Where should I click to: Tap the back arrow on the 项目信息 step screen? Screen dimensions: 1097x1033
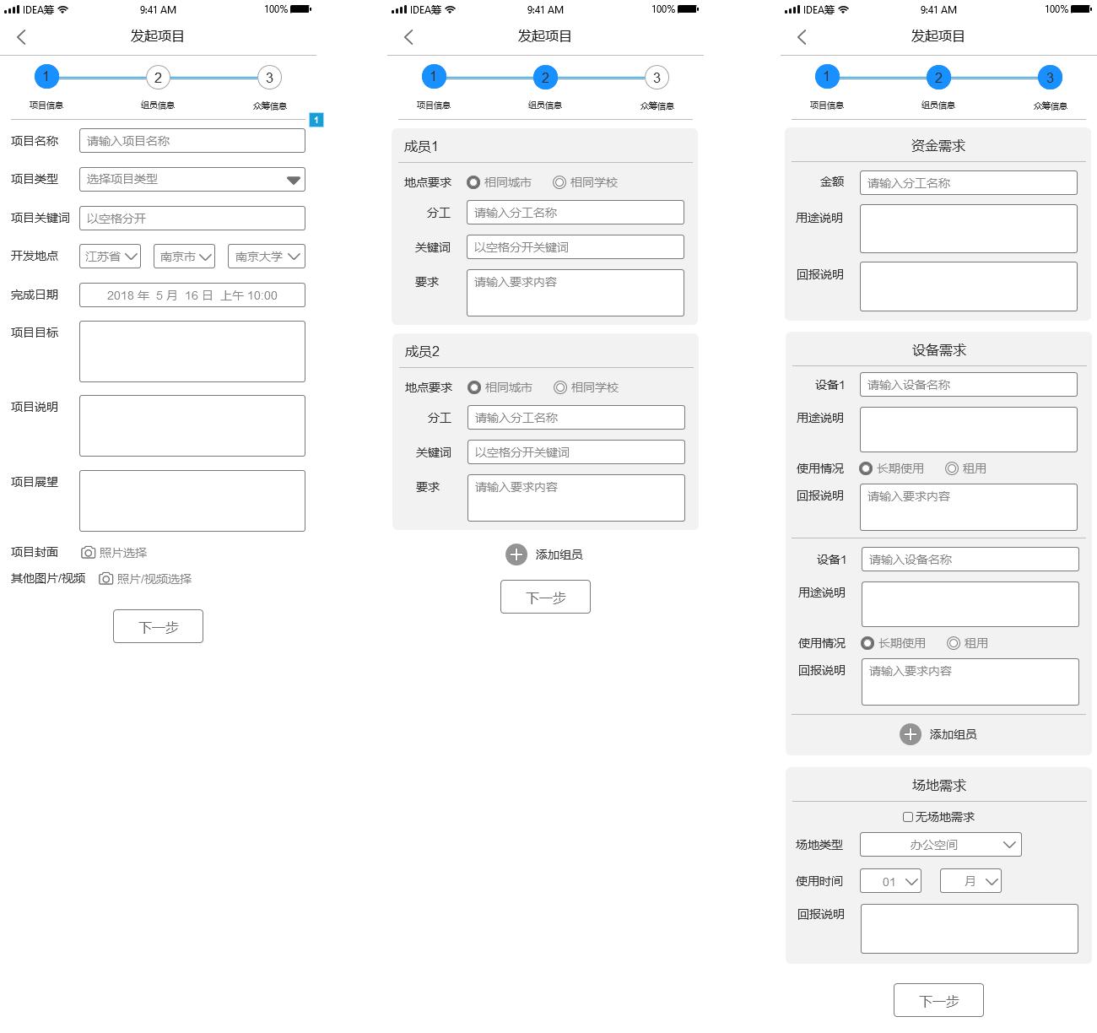22,36
